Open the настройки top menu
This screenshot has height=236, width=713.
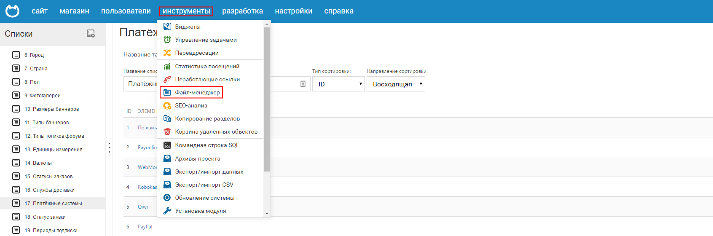pos(293,11)
